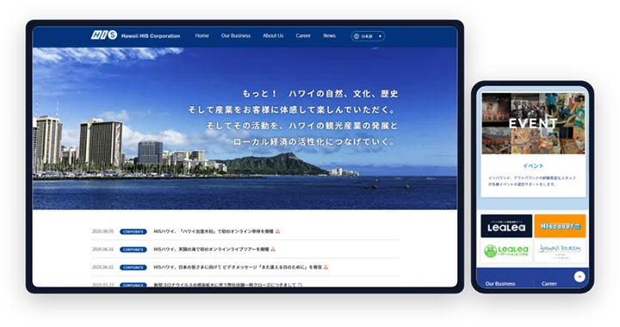Open the PDF icon beside 2020.06.02 news

(x=325, y=268)
